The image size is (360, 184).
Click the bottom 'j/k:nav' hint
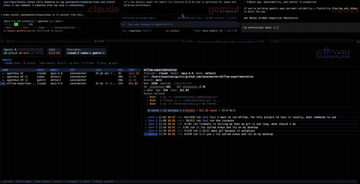point(7,181)
